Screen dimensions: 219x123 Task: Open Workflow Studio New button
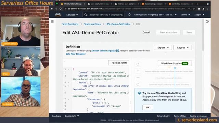tap(175, 64)
